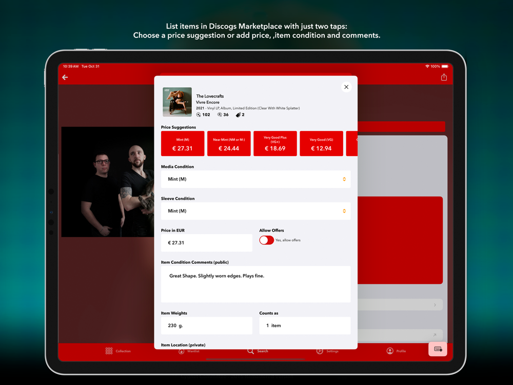Choose the Near Mint € 24.44 suggestion
513x385 pixels.
[x=229, y=144]
